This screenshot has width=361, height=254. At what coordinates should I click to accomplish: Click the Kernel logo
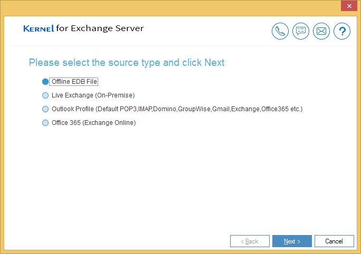pyautogui.click(x=39, y=28)
